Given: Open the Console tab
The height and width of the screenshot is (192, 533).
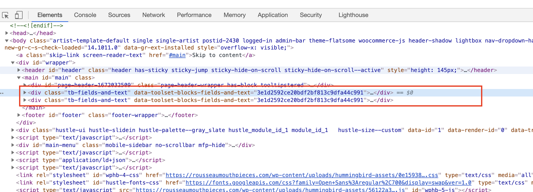Looking at the screenshot, I should (85, 15).
